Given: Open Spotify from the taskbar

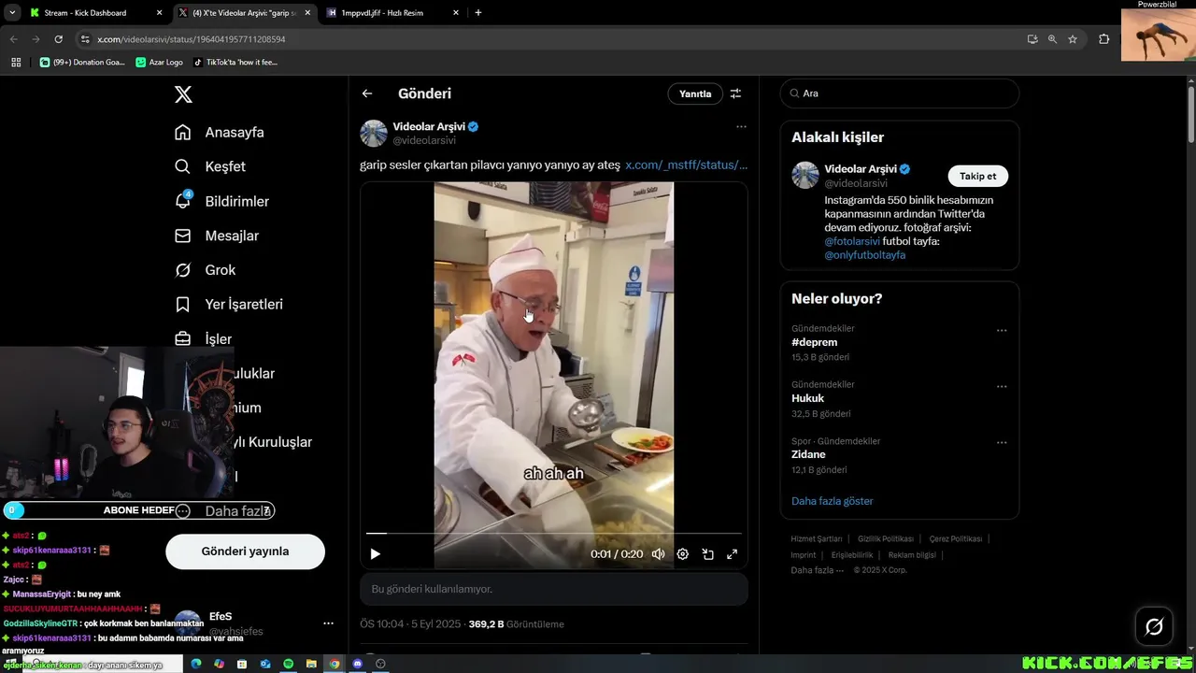Looking at the screenshot, I should pos(288,664).
